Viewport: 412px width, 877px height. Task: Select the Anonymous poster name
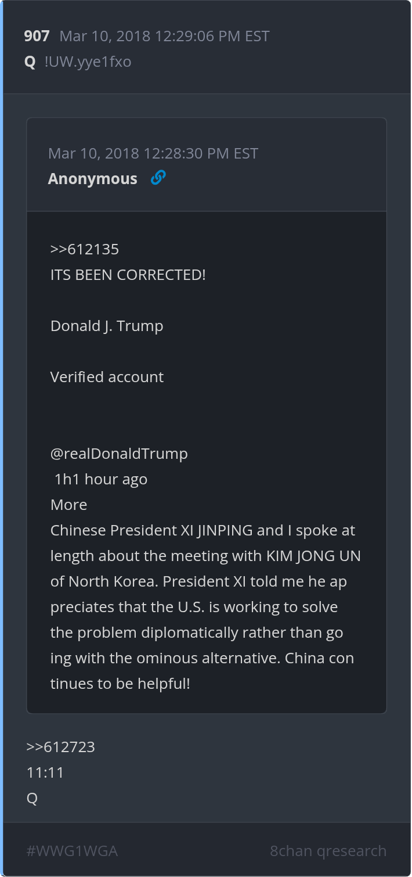pos(93,179)
